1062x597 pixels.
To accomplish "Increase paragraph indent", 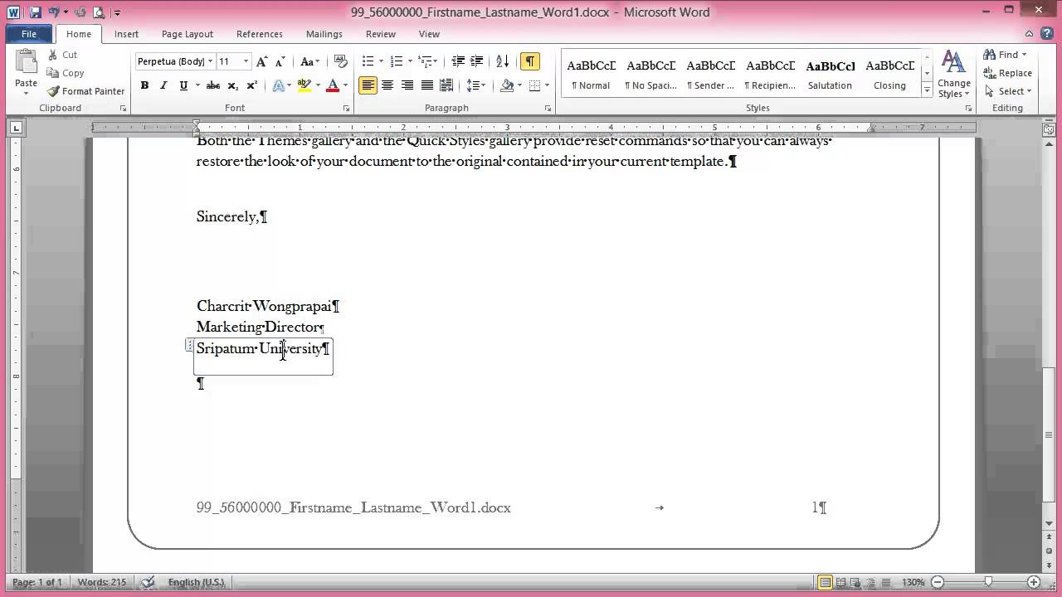I will point(477,61).
